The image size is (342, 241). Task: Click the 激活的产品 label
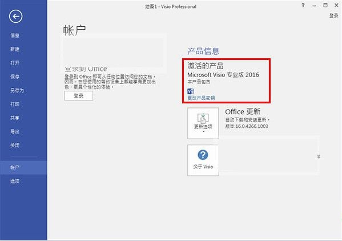pos(206,66)
